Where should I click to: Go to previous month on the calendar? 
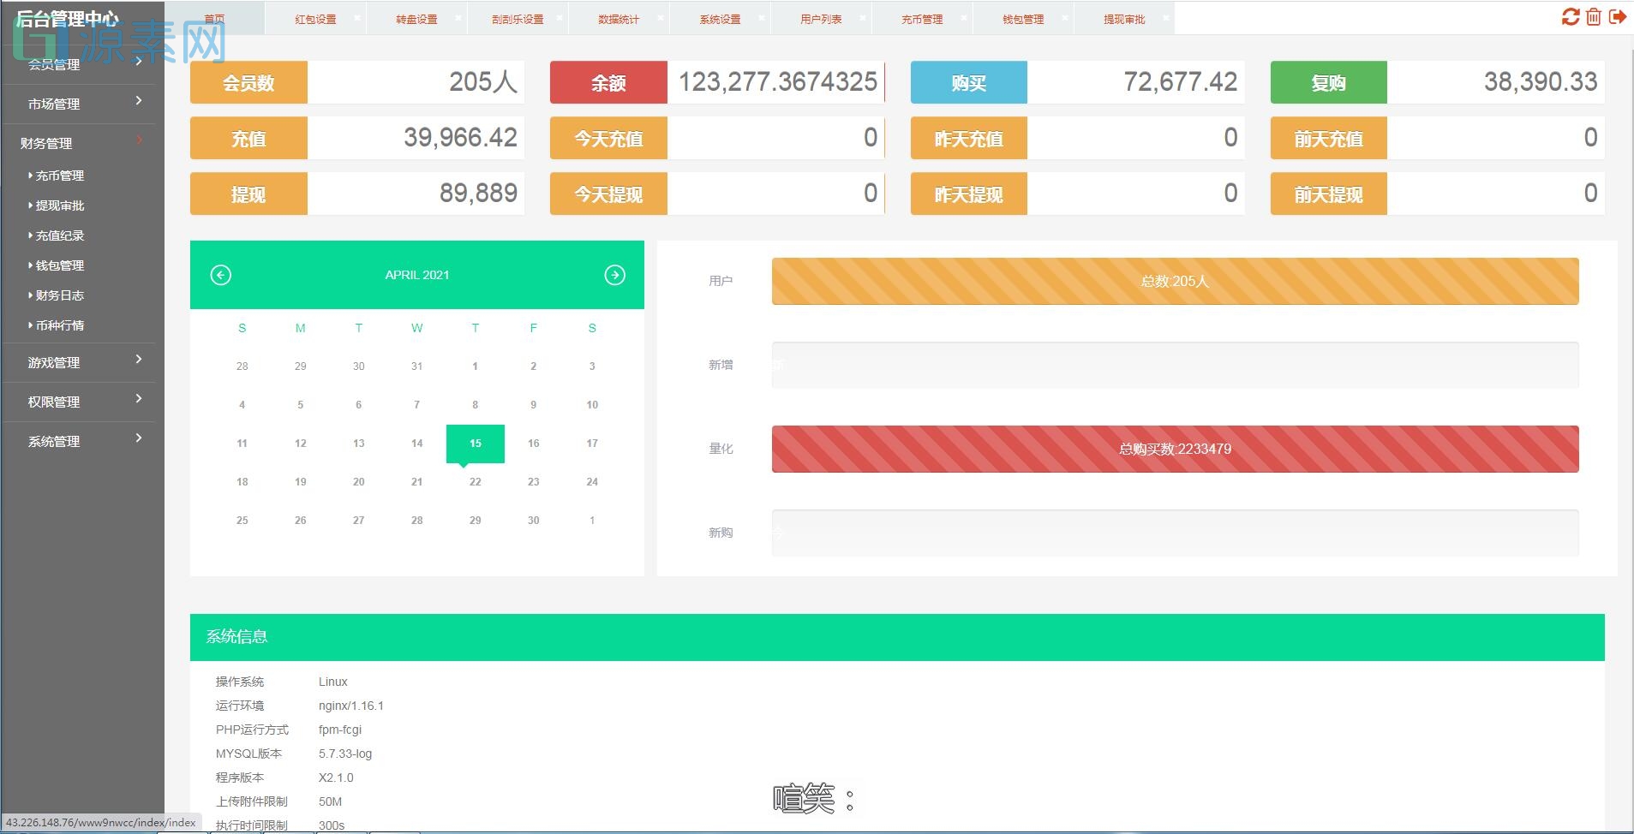[220, 275]
